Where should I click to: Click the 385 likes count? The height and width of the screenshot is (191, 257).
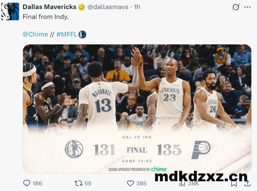click(x=141, y=183)
